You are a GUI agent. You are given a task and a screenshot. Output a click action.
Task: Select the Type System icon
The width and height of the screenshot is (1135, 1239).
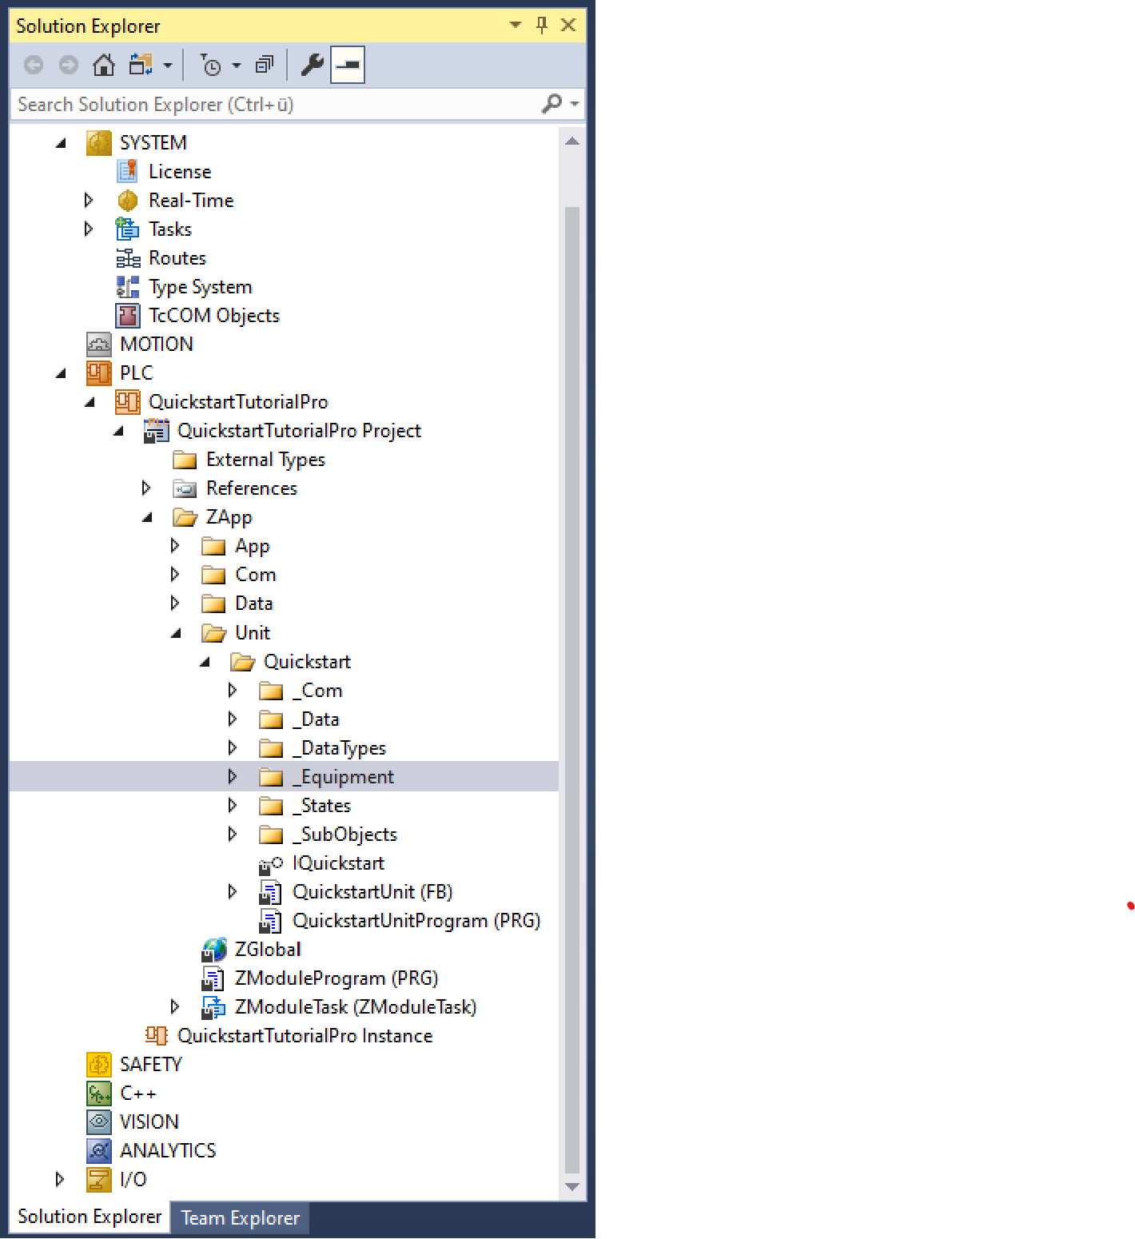click(x=127, y=287)
